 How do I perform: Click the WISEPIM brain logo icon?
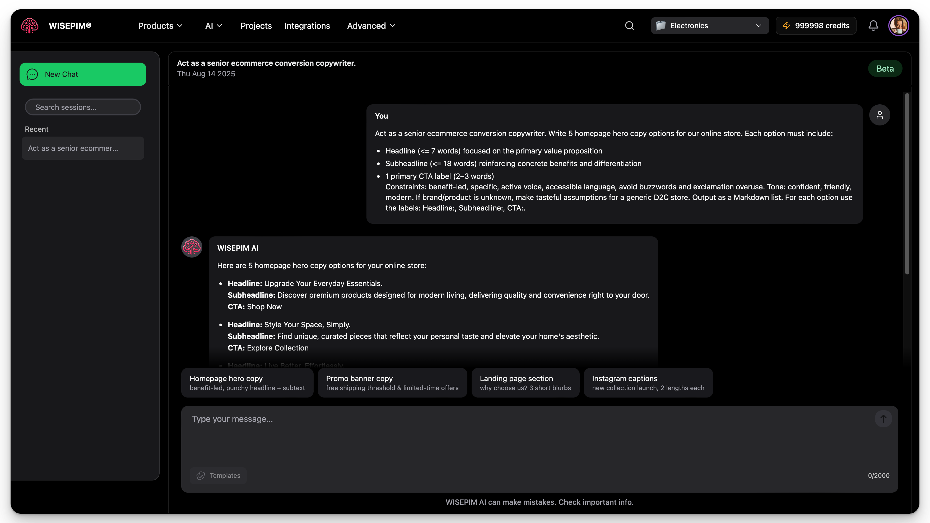(x=29, y=26)
